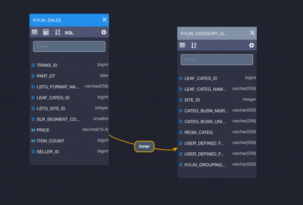Toggle the M badge on the PRICE column
The image size is (303, 205).
pos(33,130)
